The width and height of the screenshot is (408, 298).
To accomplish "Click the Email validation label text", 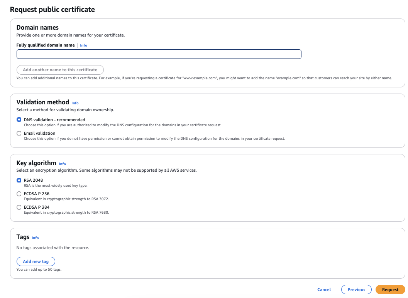I will 39,133.
